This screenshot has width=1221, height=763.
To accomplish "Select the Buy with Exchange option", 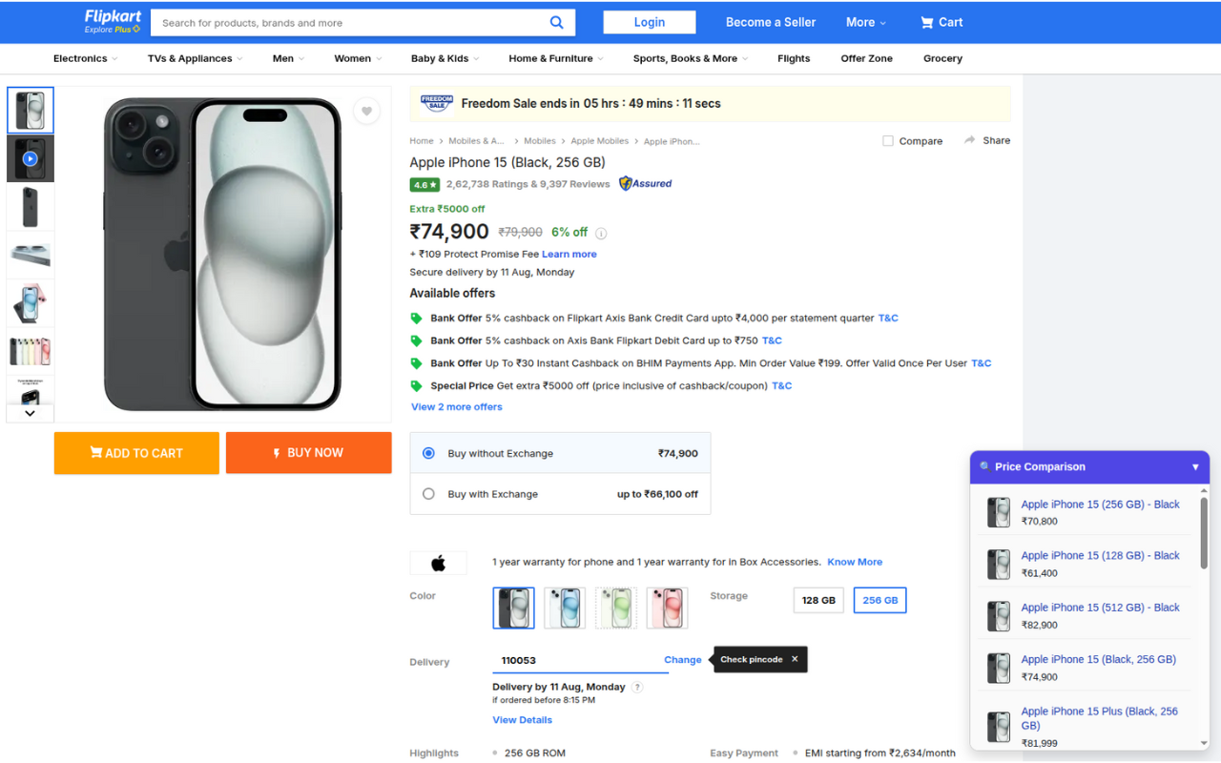I will [x=428, y=494].
